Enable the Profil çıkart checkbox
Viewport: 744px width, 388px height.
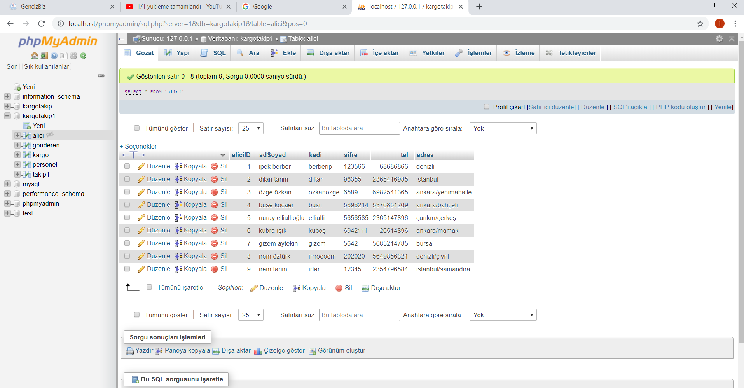(487, 107)
